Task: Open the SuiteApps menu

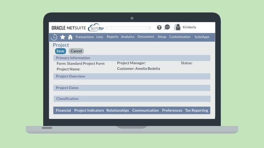Action: 202,37
